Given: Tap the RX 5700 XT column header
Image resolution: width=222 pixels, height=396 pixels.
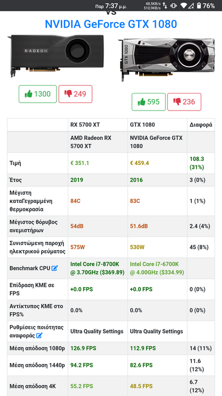Looking at the screenshot, I should (x=83, y=124).
